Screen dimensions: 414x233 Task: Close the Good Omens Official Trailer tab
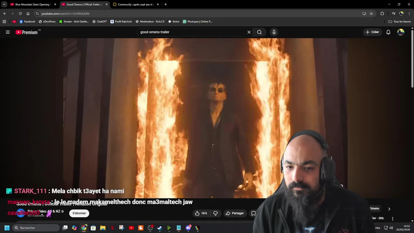[106, 5]
